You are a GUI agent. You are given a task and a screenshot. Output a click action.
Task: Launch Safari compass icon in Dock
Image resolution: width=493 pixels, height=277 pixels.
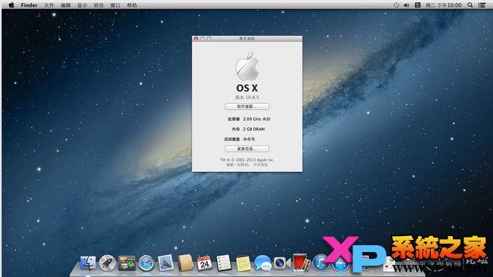(x=146, y=263)
